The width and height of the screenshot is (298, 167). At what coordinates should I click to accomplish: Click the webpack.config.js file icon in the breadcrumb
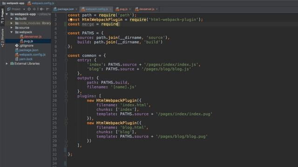point(29,3)
